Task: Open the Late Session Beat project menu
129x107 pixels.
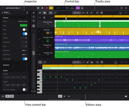Action: pyautogui.click(x=21, y=8)
